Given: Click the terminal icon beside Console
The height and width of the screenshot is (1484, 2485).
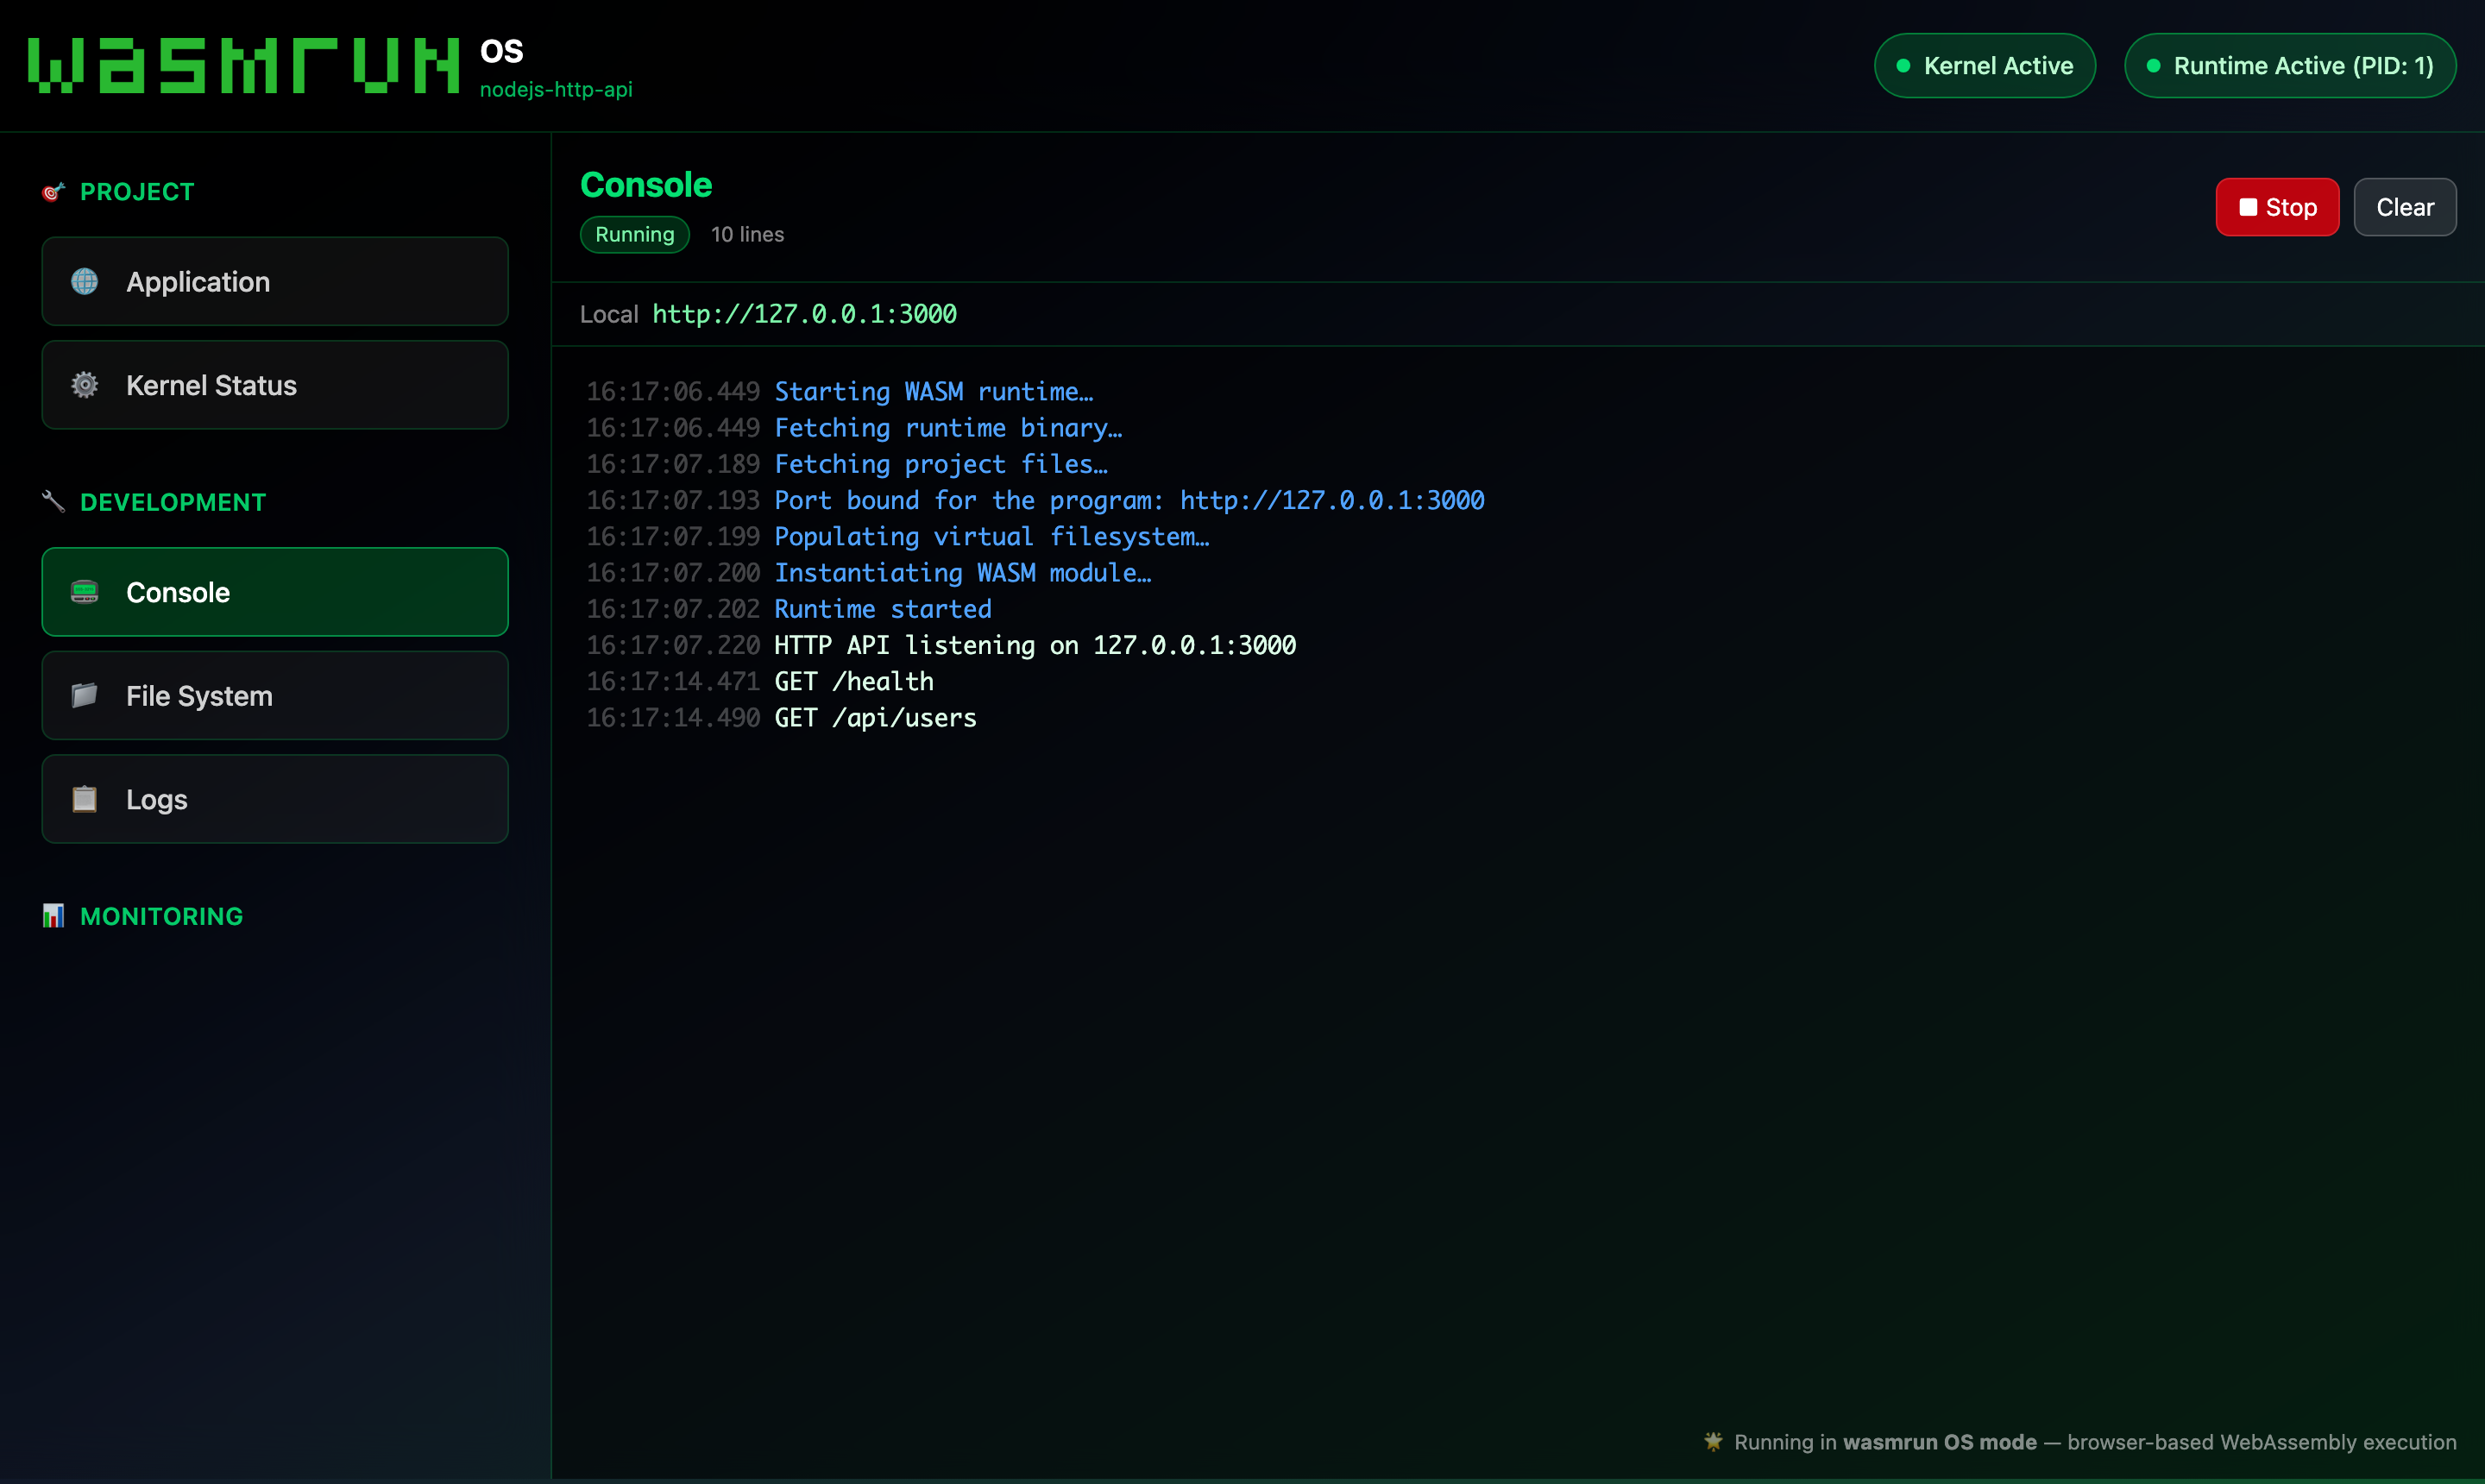Looking at the screenshot, I should [85, 592].
